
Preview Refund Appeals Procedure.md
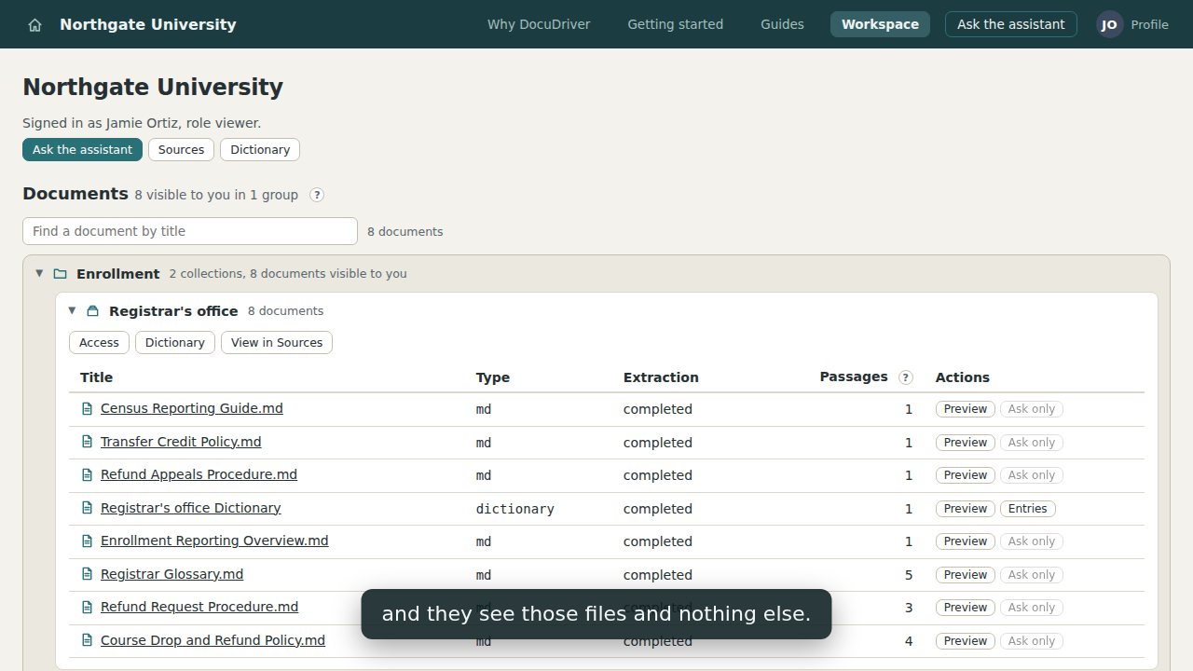[x=966, y=475]
